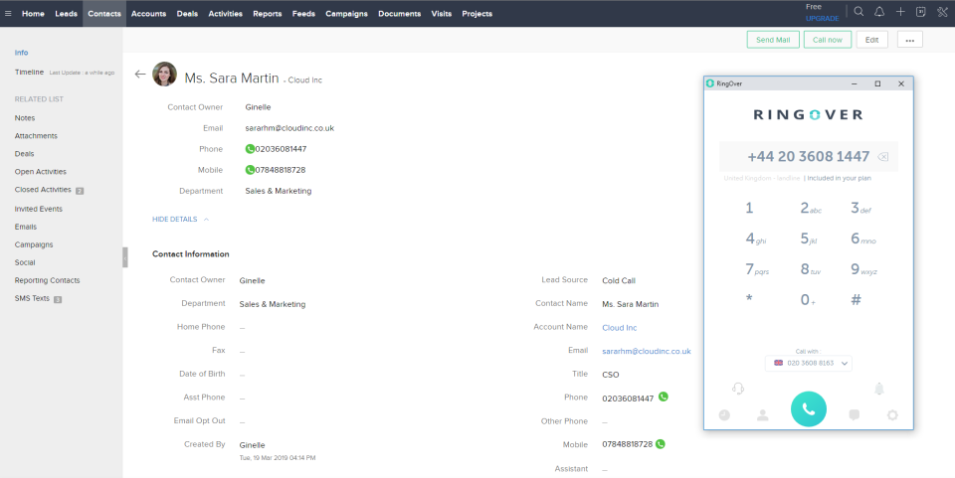The height and width of the screenshot is (478, 955).
Task: Select Notes in related list
Action: point(24,118)
